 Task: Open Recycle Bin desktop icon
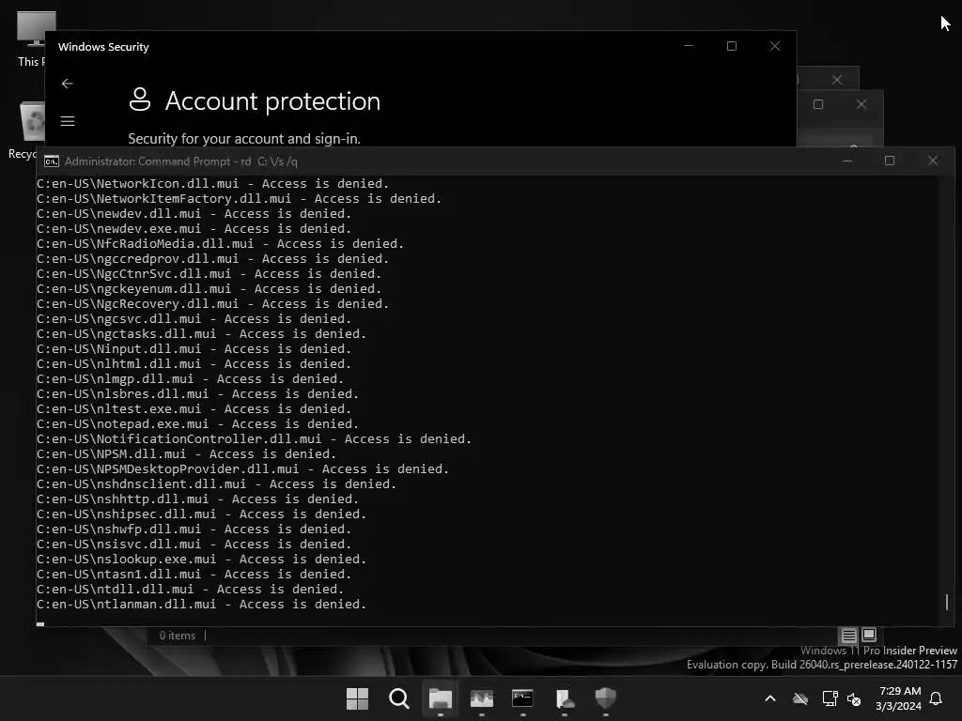(x=25, y=130)
